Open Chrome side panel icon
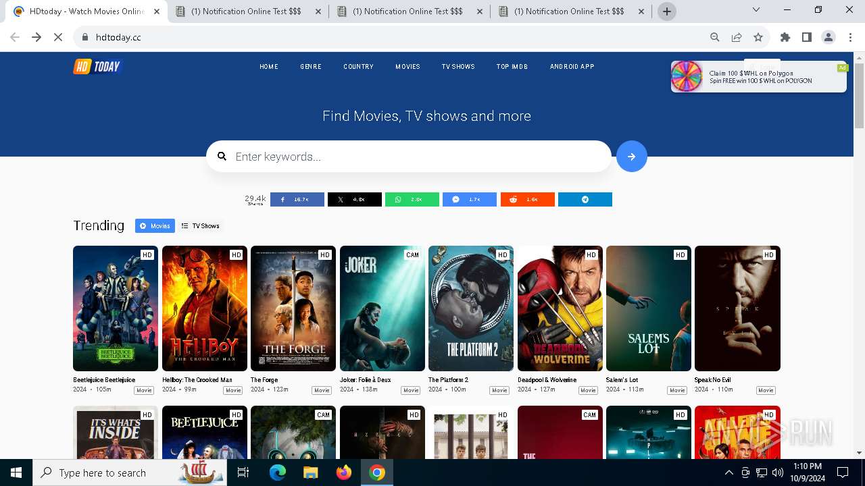 [x=807, y=37]
